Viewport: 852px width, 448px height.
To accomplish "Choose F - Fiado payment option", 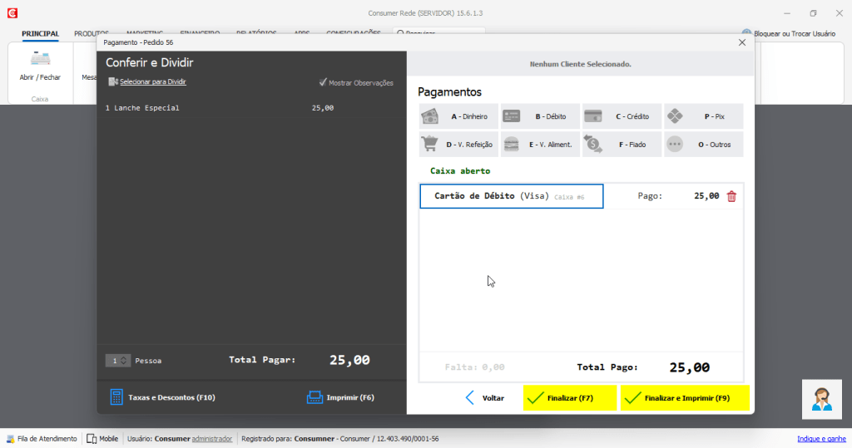I will click(621, 145).
